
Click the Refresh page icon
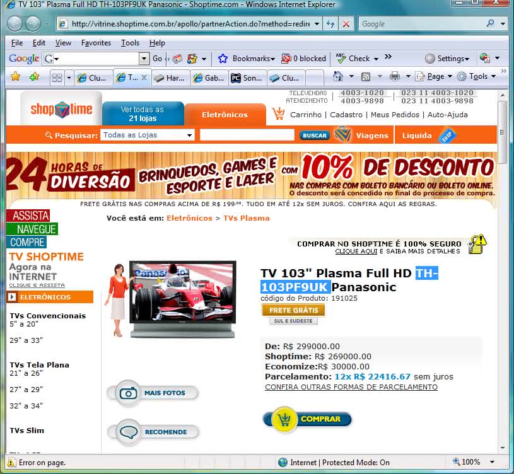click(330, 24)
